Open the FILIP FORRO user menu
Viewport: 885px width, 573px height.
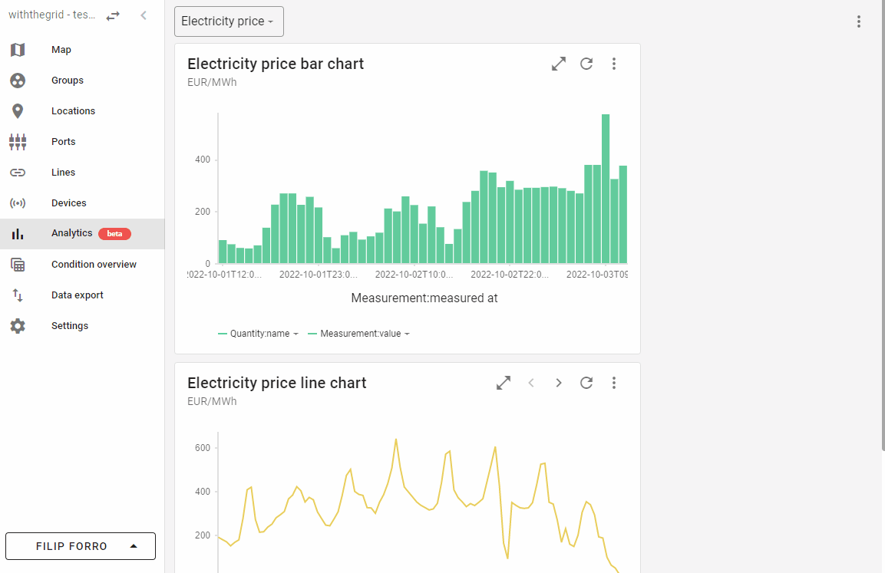(x=81, y=546)
